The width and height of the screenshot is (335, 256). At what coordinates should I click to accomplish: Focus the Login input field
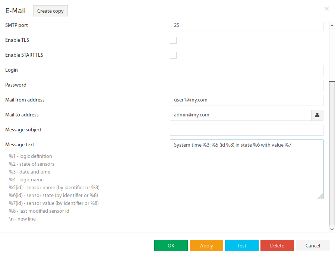(x=247, y=71)
